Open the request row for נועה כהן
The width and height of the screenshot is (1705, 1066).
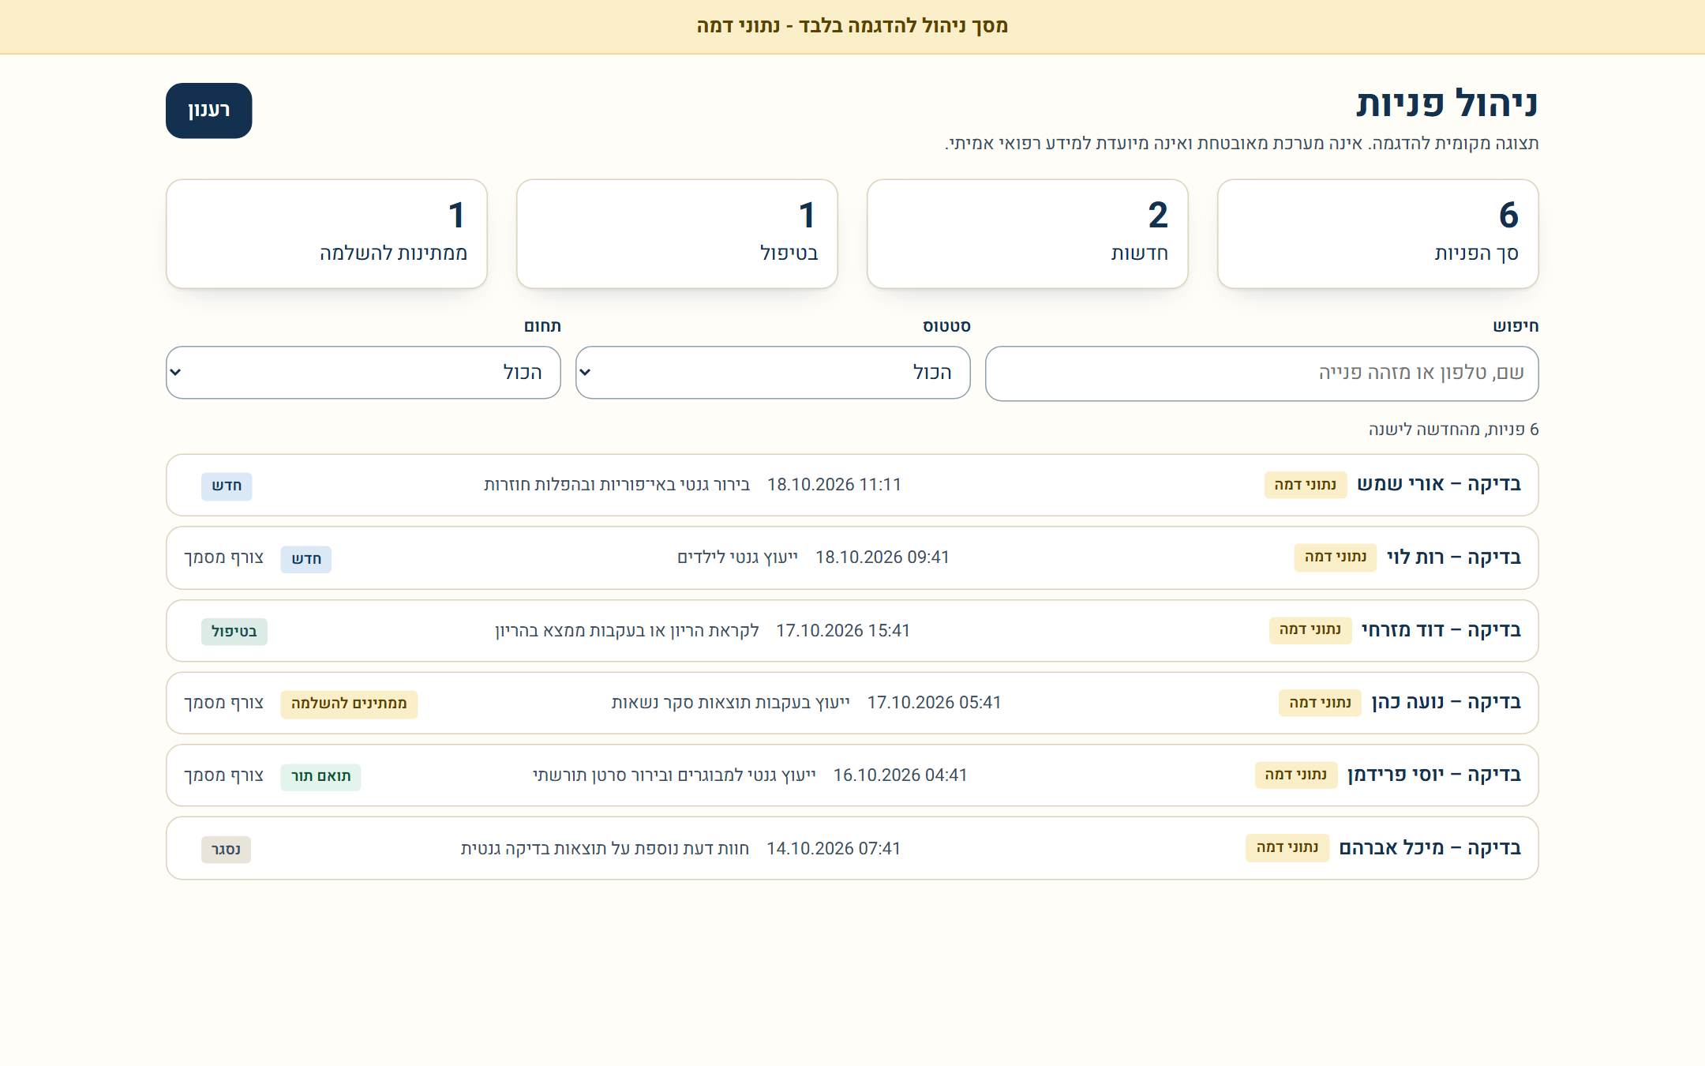point(852,703)
